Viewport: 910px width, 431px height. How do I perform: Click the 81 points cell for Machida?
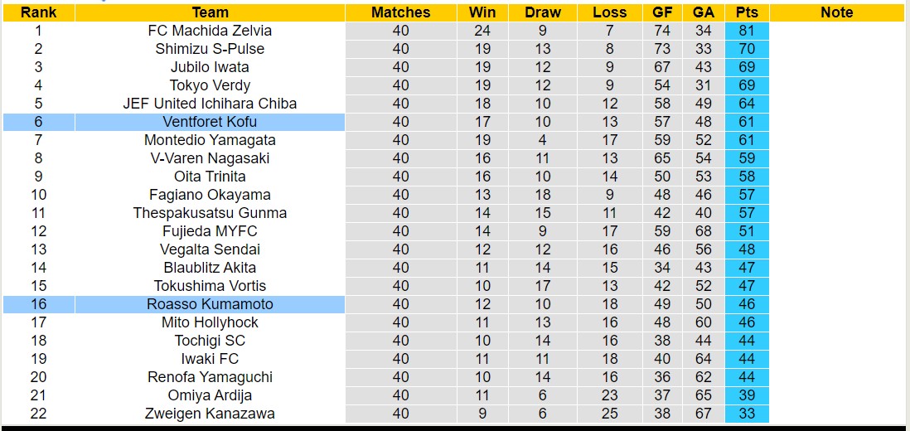pyautogui.click(x=747, y=31)
